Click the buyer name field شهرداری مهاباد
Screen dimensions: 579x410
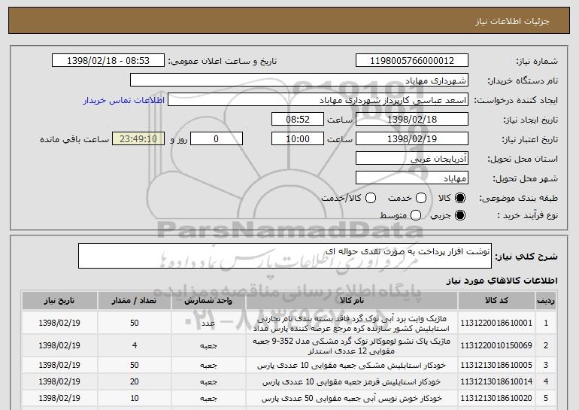(x=299, y=80)
